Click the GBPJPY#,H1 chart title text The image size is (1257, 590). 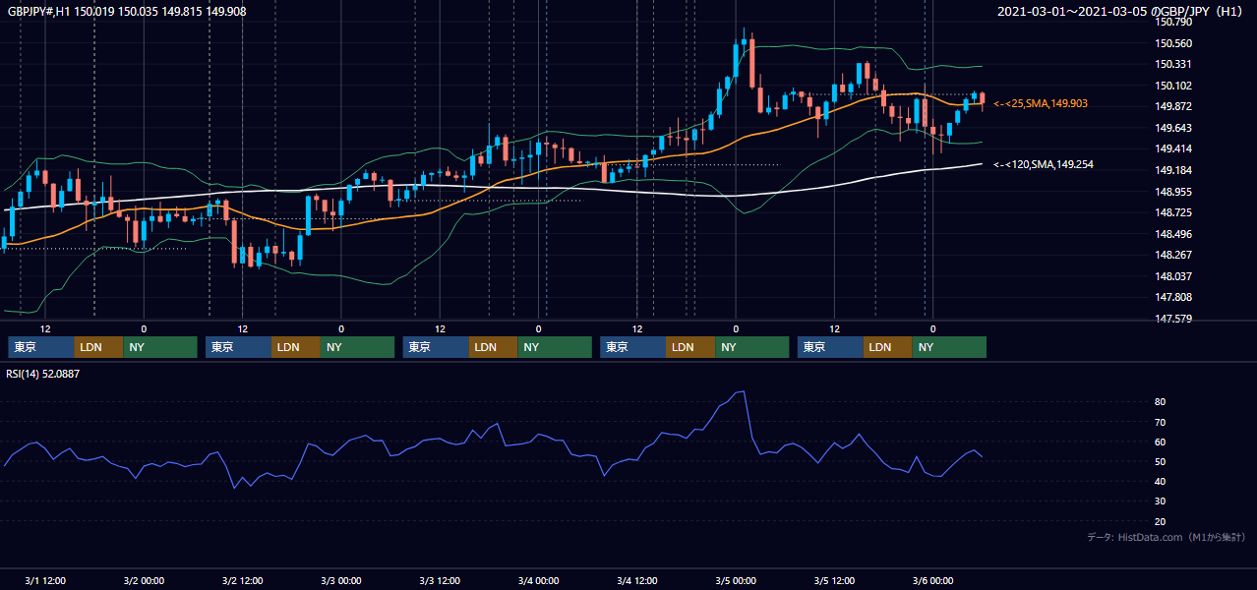point(127,12)
